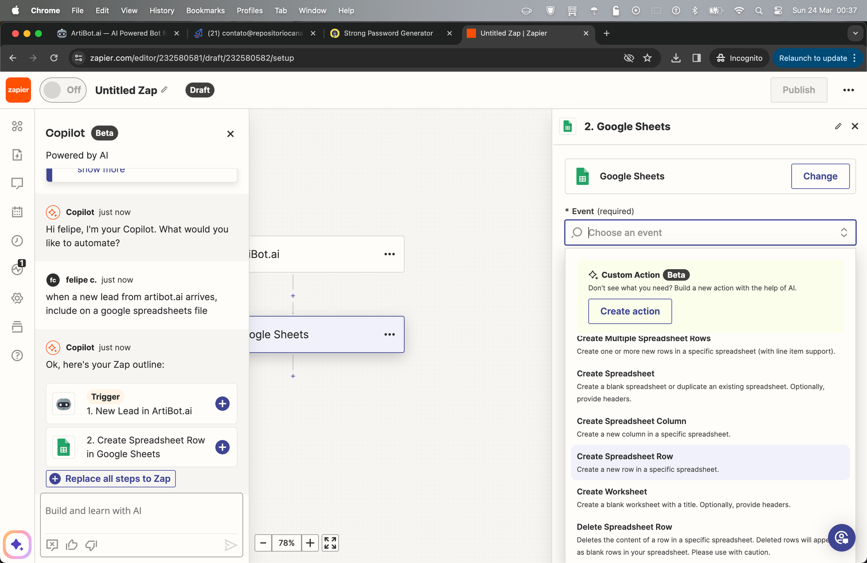
Task: Zoom out canvas with minus button
Action: click(263, 543)
